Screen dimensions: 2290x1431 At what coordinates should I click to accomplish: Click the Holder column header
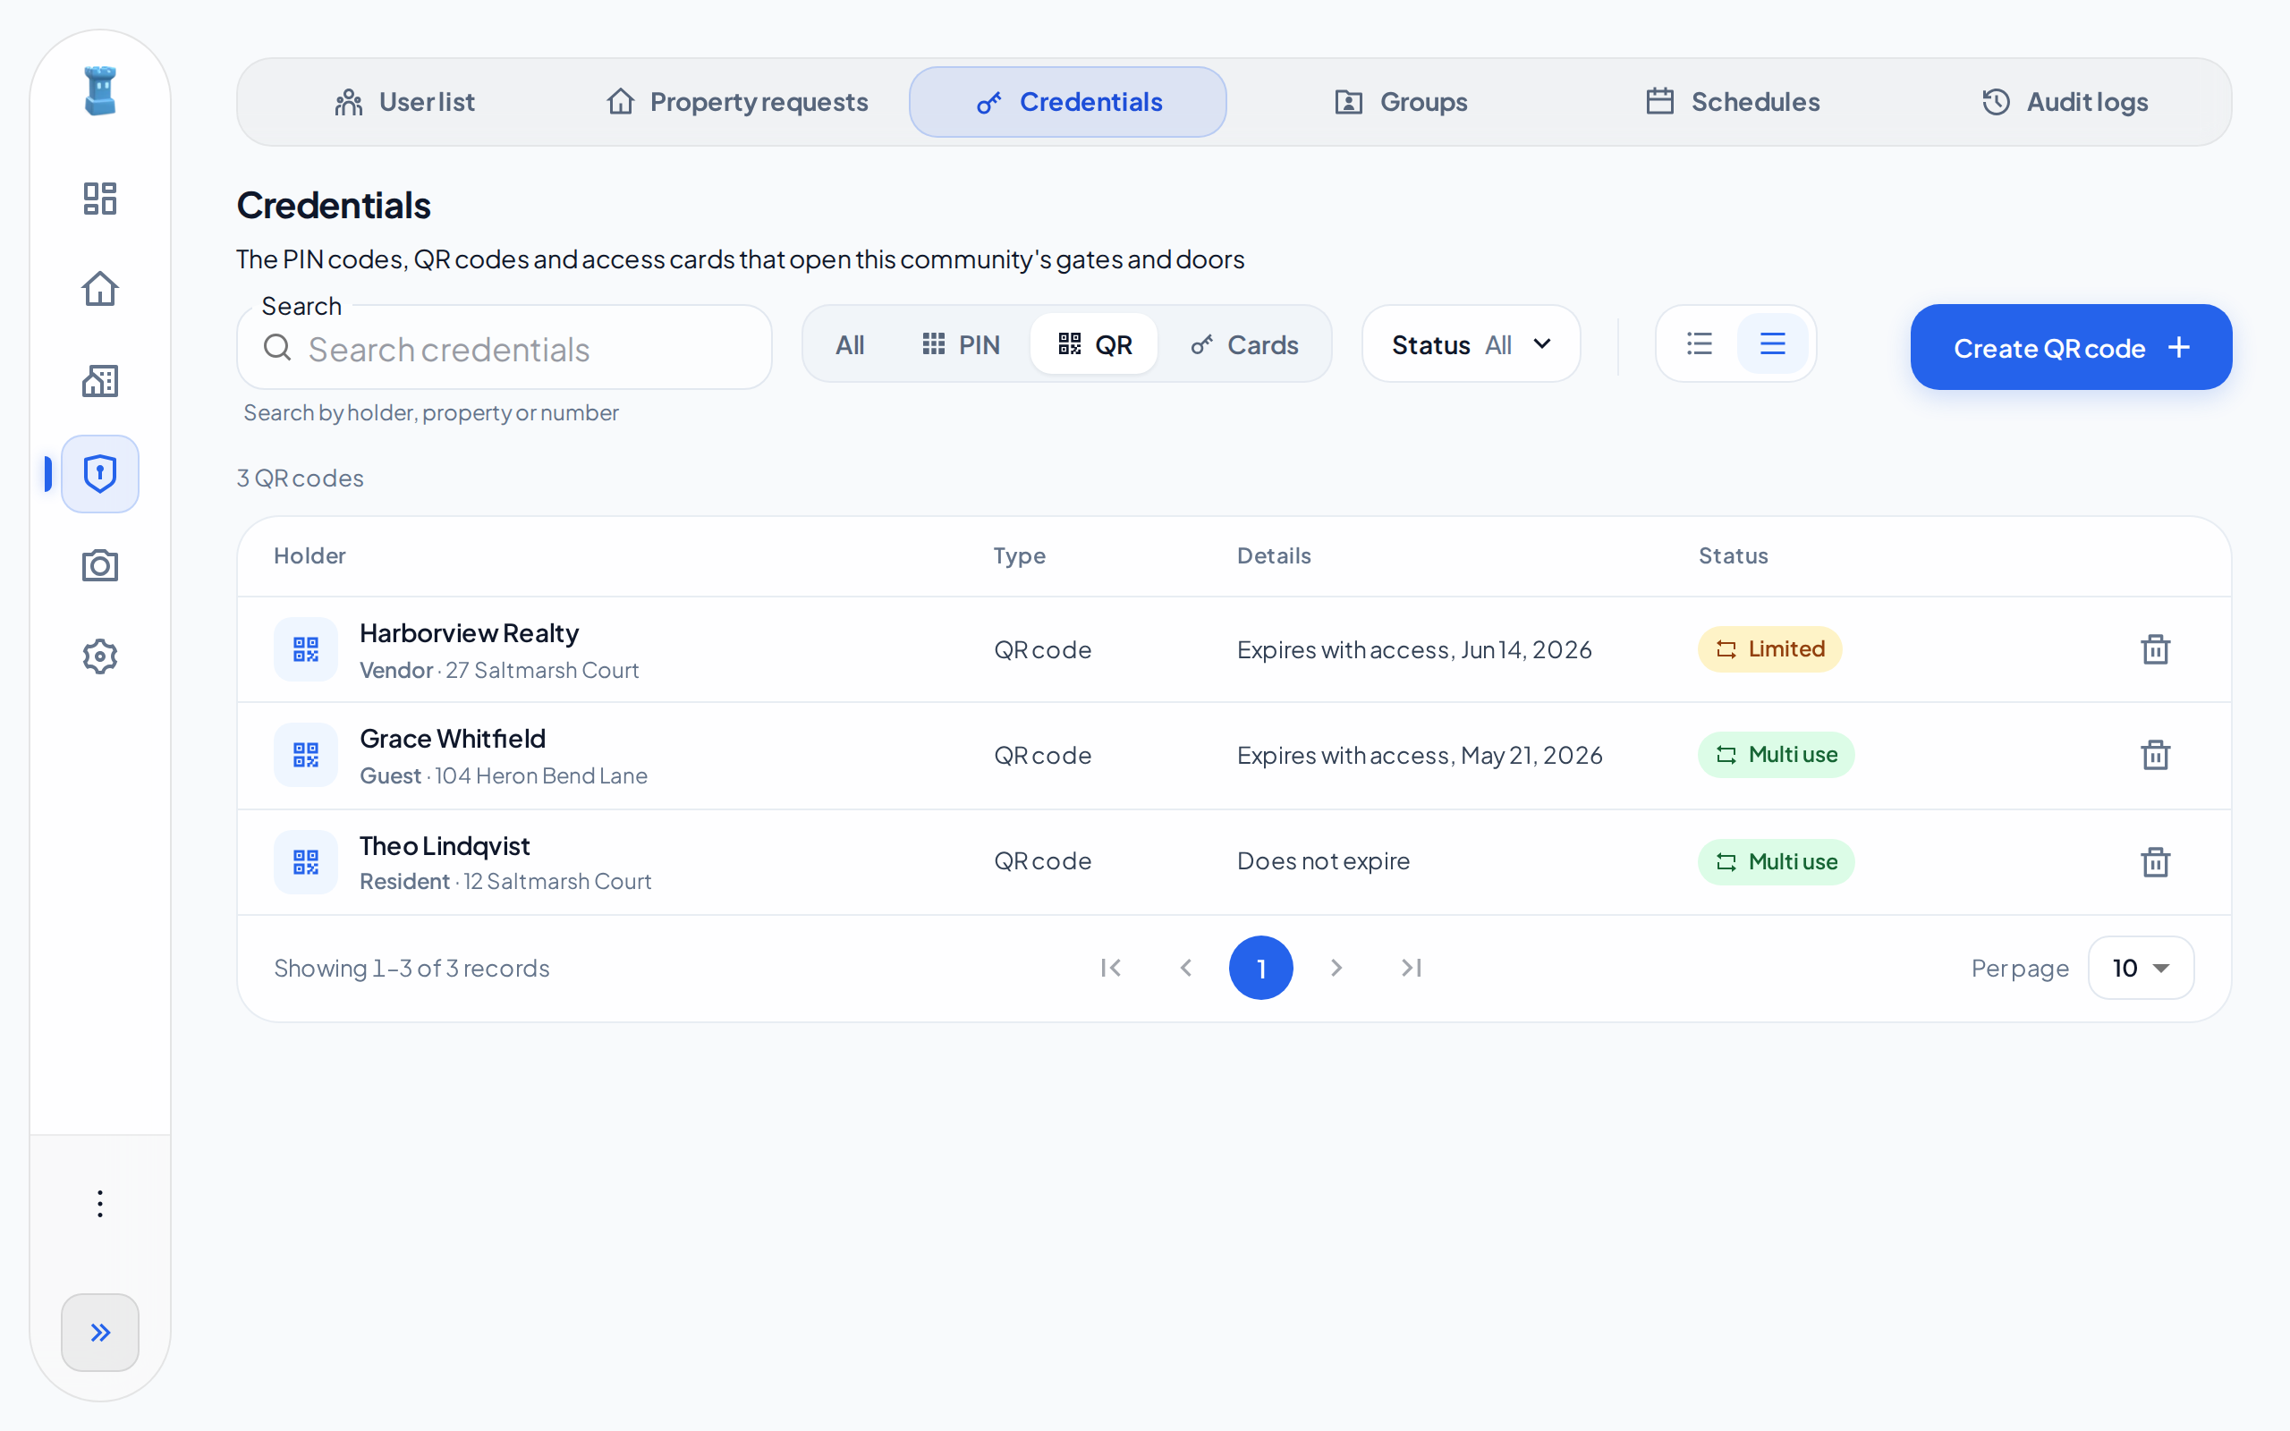(310, 555)
